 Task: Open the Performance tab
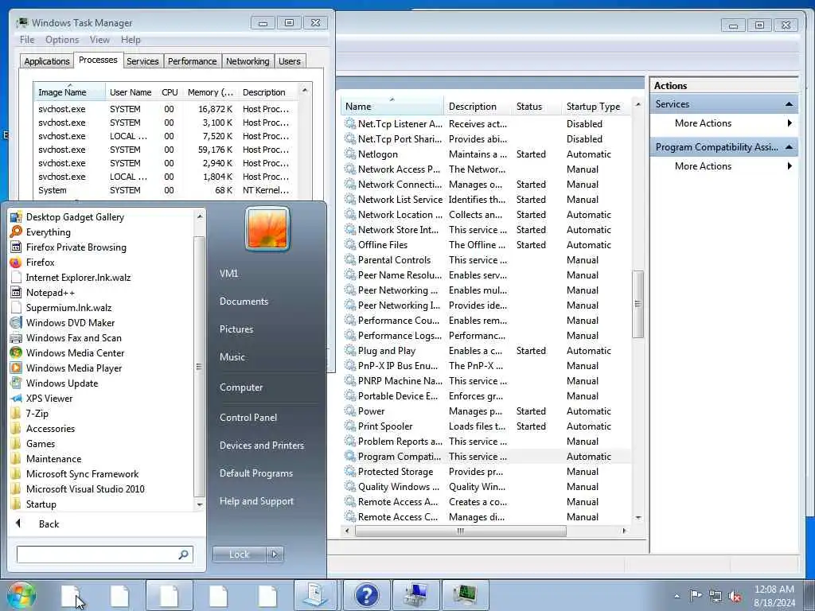[192, 61]
